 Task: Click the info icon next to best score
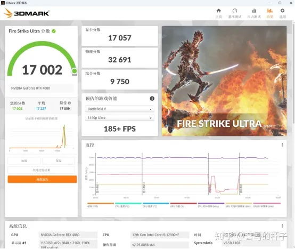point(69,103)
